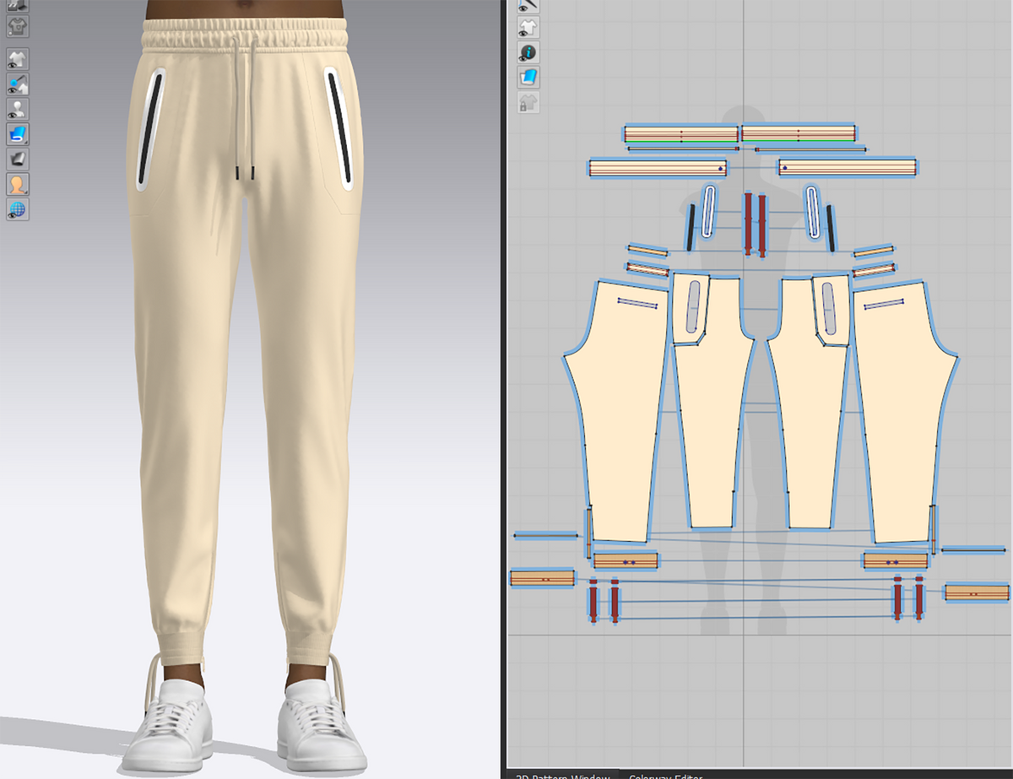
Task: Toggle 2D pattern visibility shirt icon
Action: point(528,28)
